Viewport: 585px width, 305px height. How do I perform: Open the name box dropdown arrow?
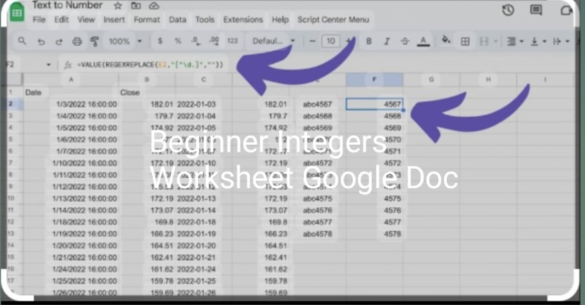point(49,65)
